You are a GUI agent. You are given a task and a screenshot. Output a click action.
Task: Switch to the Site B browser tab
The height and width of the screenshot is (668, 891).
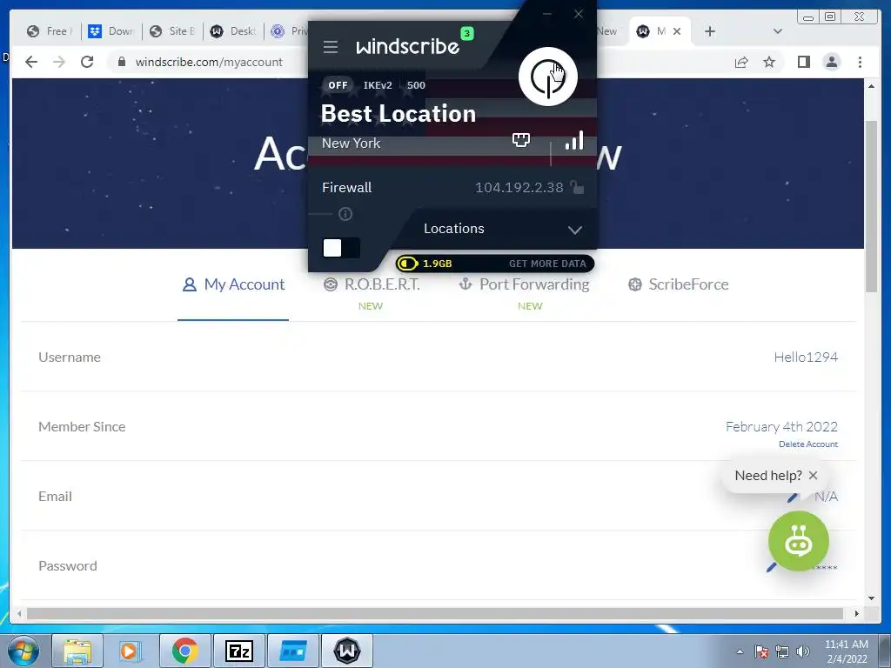pyautogui.click(x=173, y=31)
